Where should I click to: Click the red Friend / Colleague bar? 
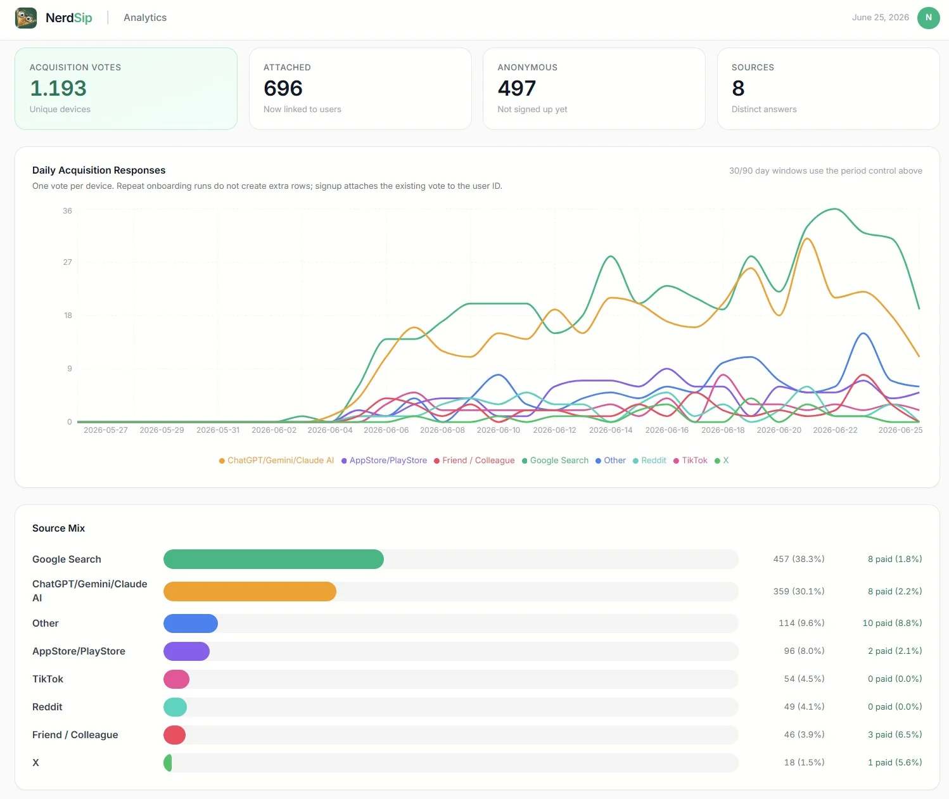point(174,735)
